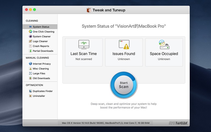
Task: Click the Duplicates Finder icon
Action: pos(30,91)
